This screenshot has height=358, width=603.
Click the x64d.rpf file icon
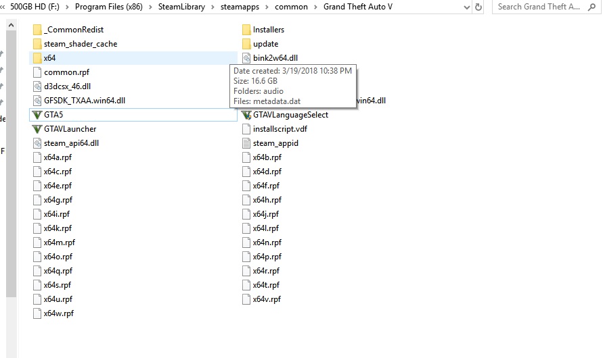pos(246,172)
